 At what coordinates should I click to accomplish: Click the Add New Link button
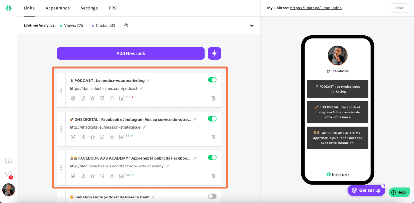pos(131,53)
